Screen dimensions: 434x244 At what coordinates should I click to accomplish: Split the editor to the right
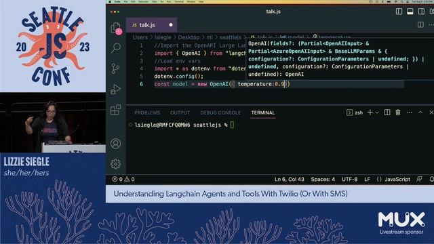[x=420, y=24]
